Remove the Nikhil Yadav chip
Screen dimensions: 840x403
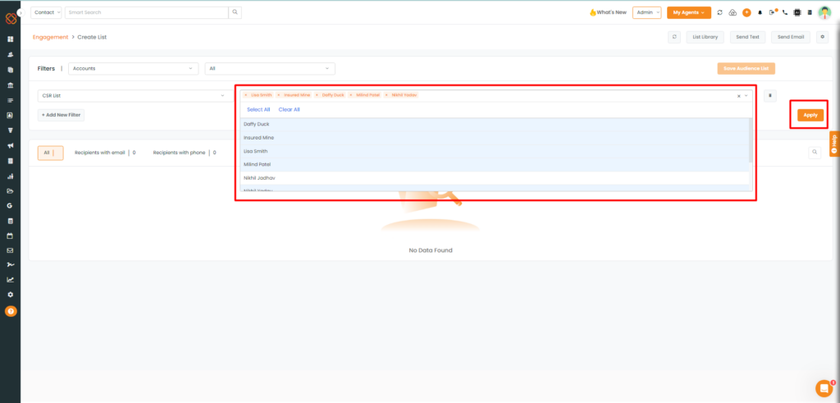[386, 95]
